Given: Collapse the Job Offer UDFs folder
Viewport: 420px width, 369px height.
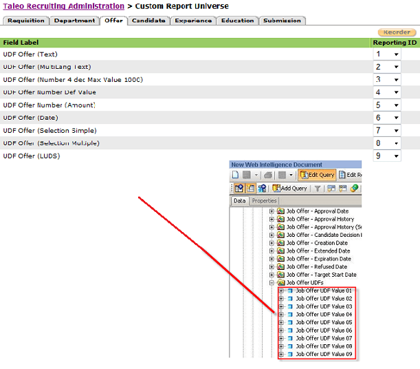Looking at the screenshot, I should [272, 283].
